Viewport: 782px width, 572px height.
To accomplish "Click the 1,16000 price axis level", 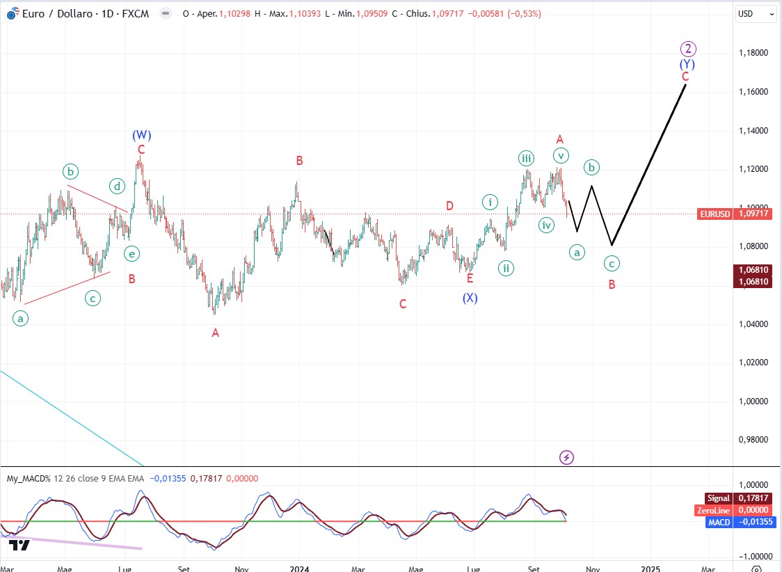I will [x=753, y=92].
